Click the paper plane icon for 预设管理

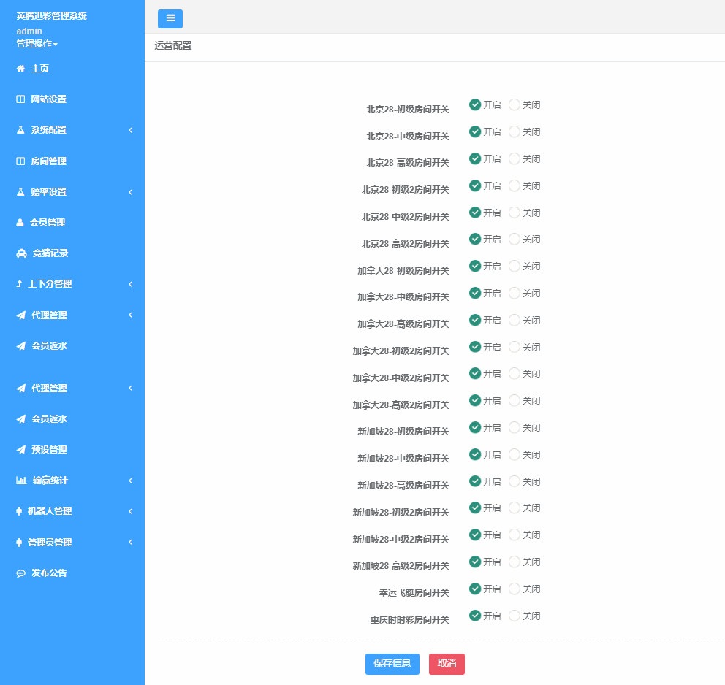[20, 450]
